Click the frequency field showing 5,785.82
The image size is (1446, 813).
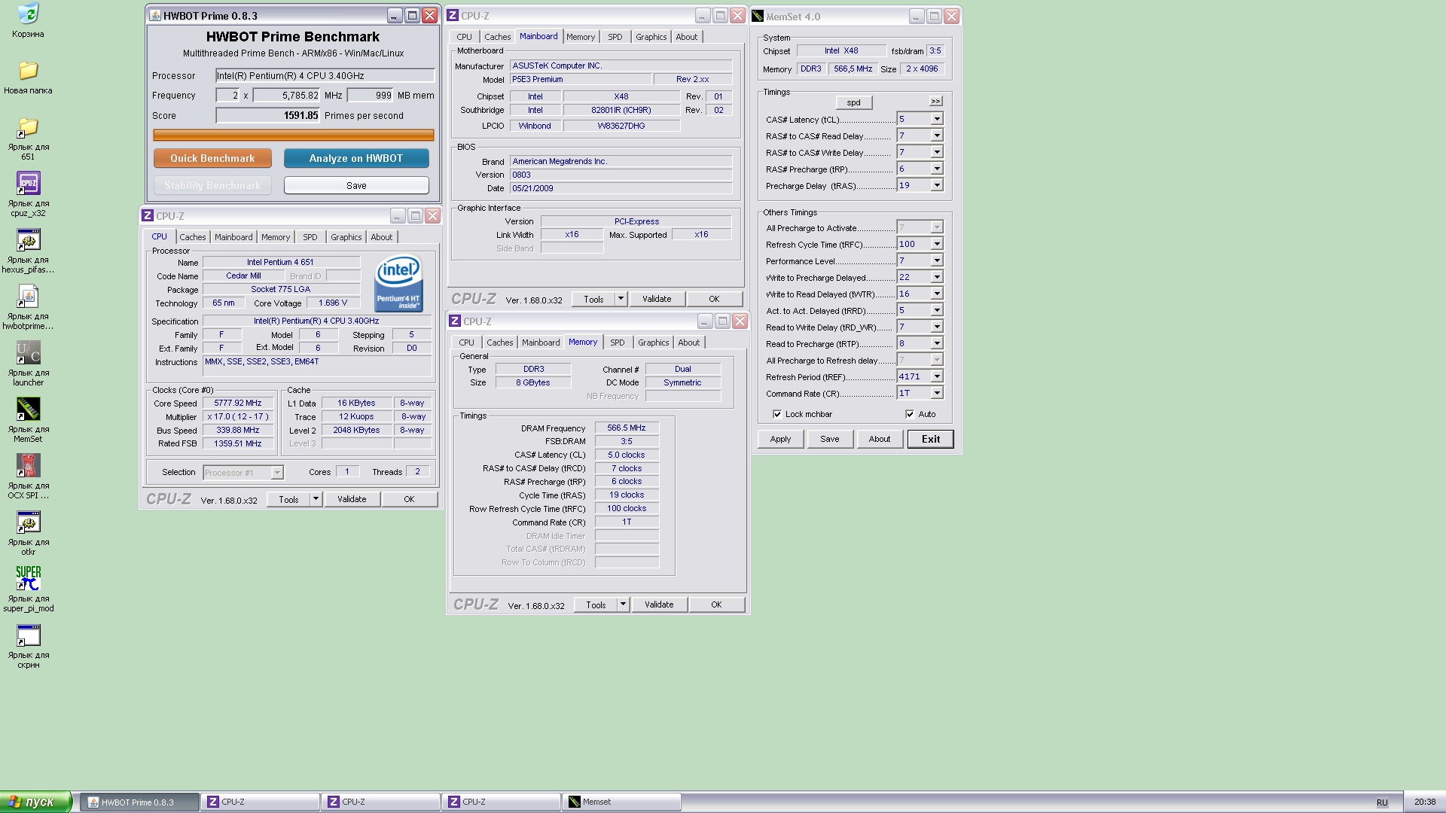click(287, 95)
